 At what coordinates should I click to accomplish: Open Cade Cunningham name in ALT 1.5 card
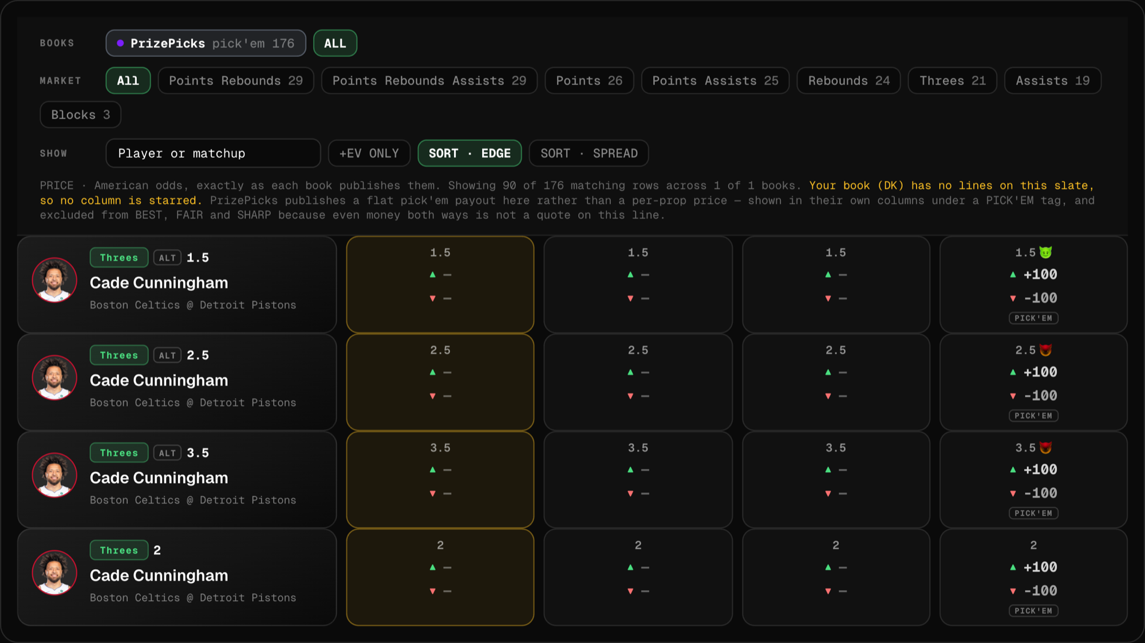pos(159,283)
